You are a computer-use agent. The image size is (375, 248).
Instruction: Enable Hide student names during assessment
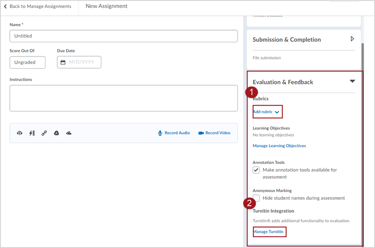tap(256, 198)
